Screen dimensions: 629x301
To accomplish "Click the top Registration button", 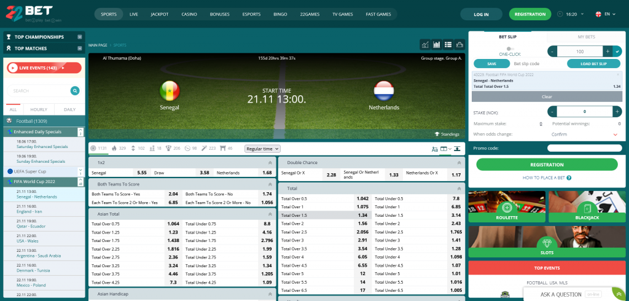I will coord(530,14).
